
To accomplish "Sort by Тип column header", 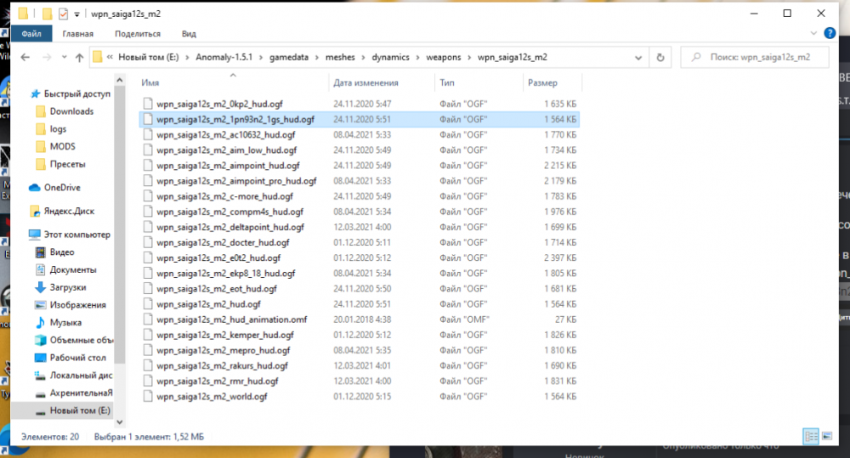I will 447,83.
